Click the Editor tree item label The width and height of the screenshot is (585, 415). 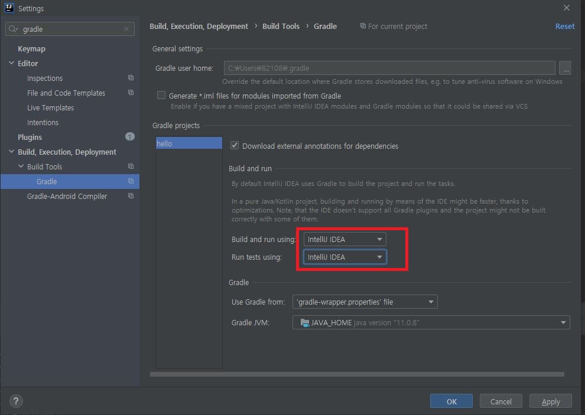28,63
